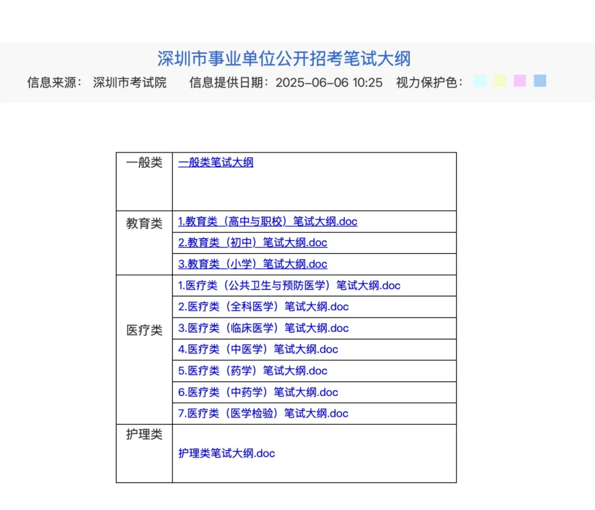Open 护理类笔试大纲.doc link
595x510 pixels.
(226, 453)
